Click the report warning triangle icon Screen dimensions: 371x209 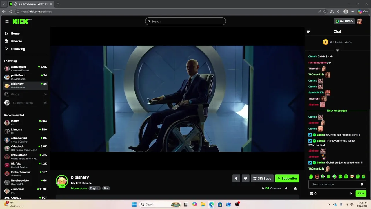point(295,188)
